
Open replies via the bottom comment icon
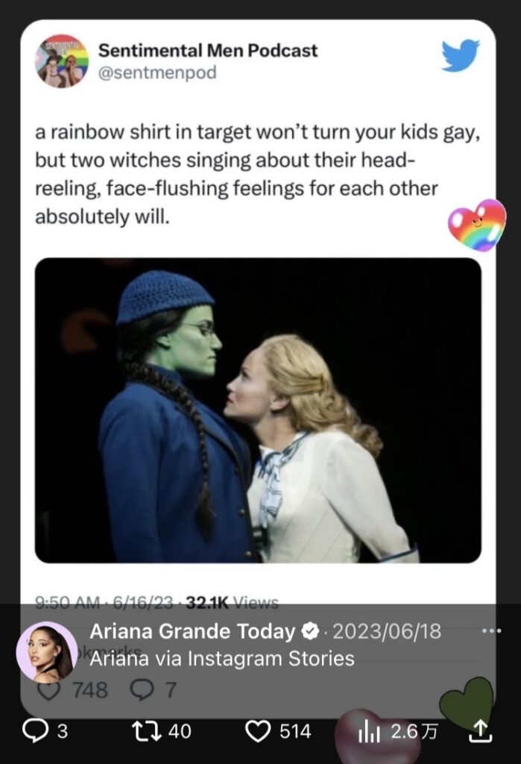[x=36, y=731]
